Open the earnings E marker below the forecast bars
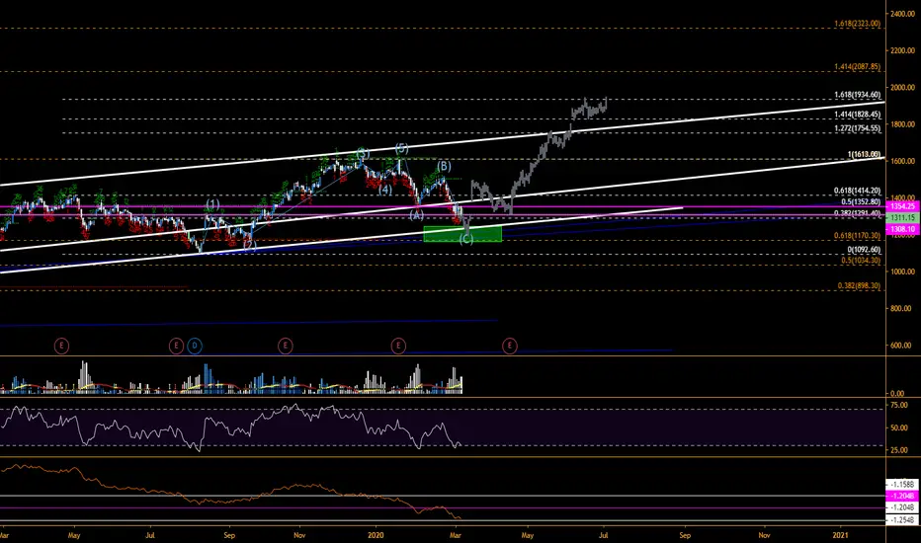 (x=509, y=346)
